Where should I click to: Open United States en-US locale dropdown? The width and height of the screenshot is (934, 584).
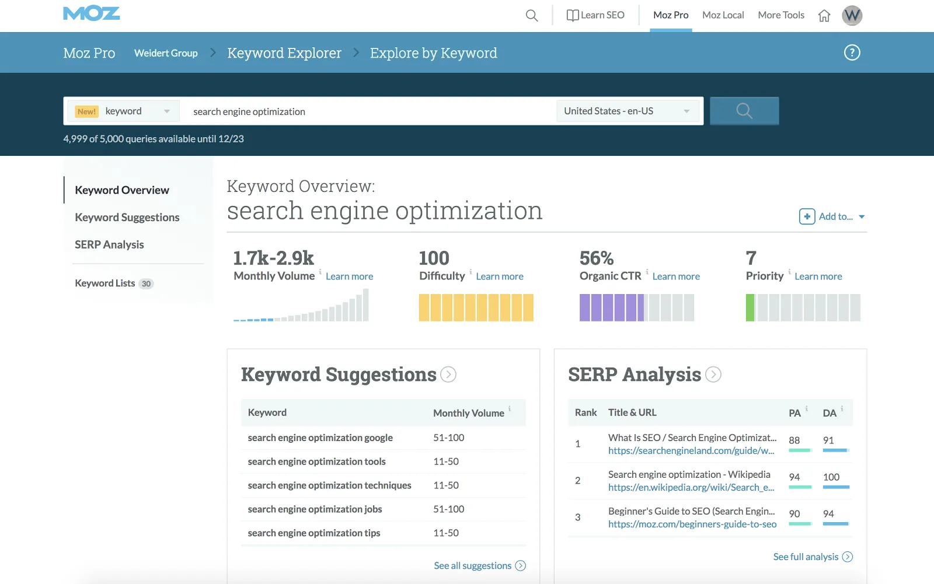(x=628, y=111)
